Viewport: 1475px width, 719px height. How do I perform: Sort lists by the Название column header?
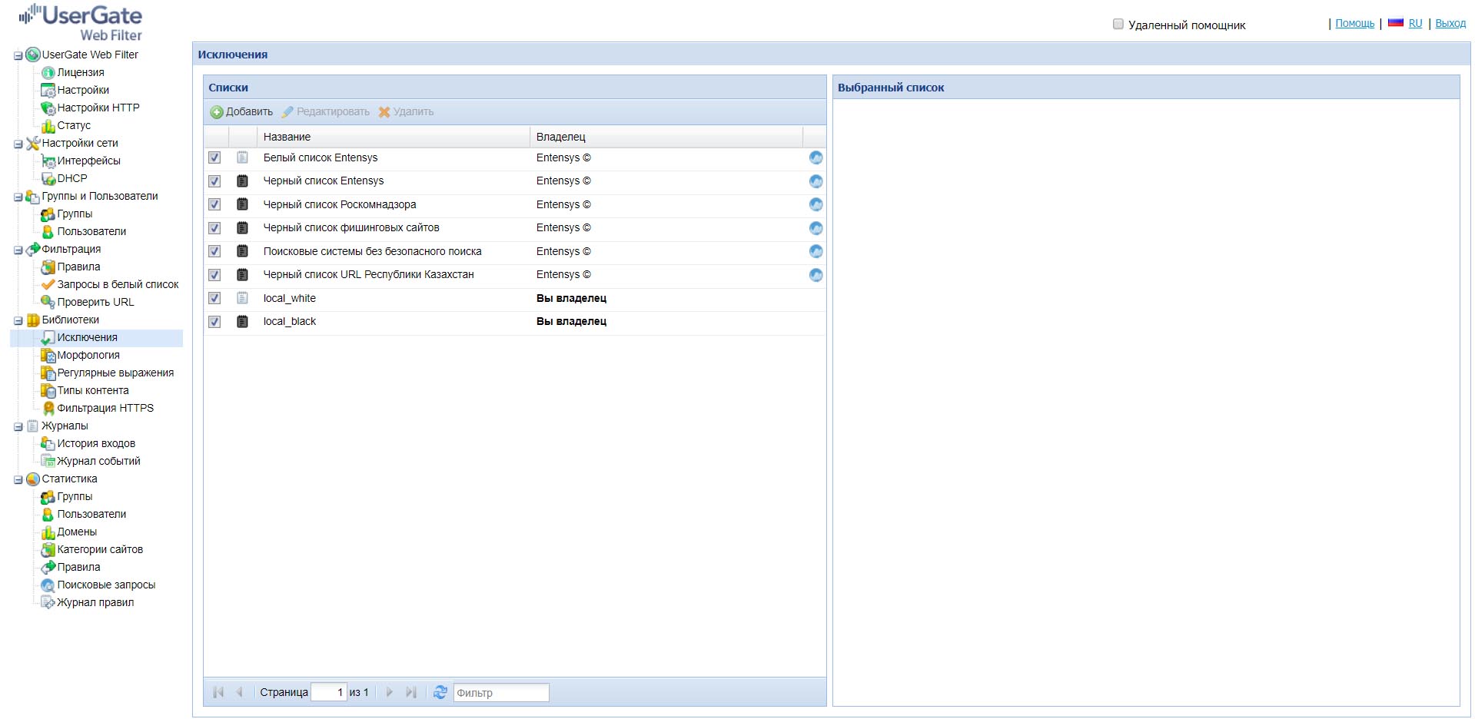pyautogui.click(x=393, y=137)
